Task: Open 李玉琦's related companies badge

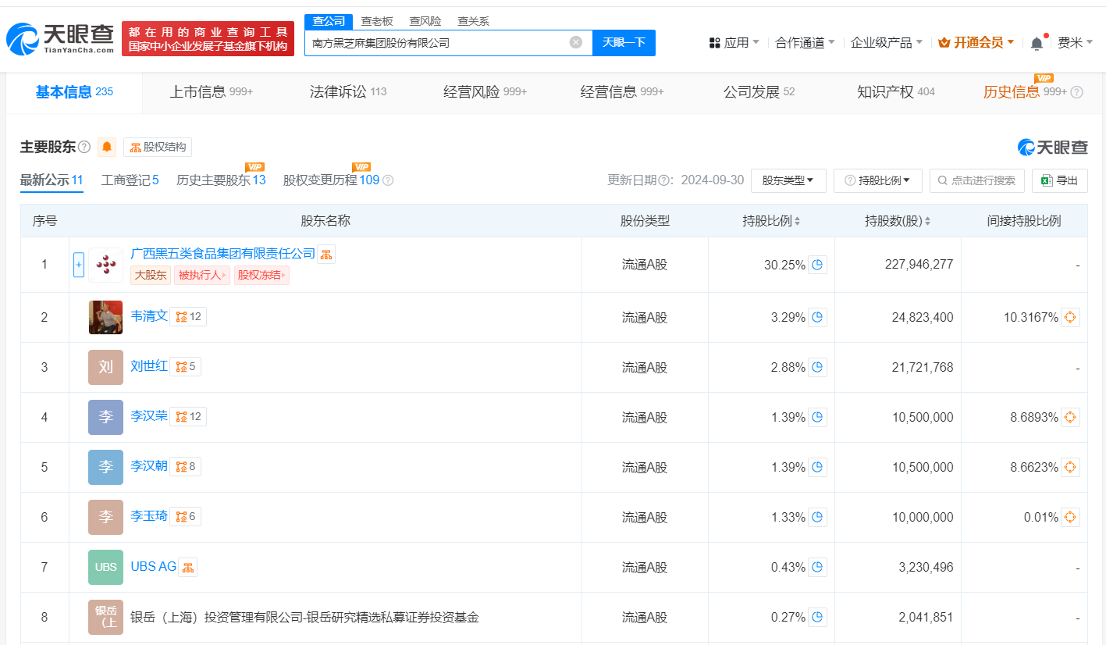Action: coord(186,516)
